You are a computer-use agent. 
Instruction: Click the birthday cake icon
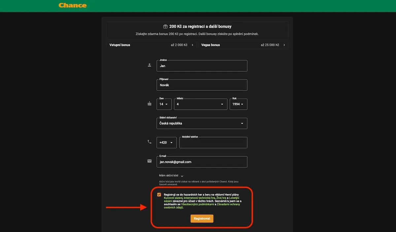point(149,103)
